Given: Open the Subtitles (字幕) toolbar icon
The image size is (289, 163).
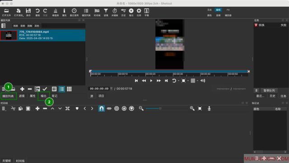Looking at the screenshot, I should click(x=146, y=11).
